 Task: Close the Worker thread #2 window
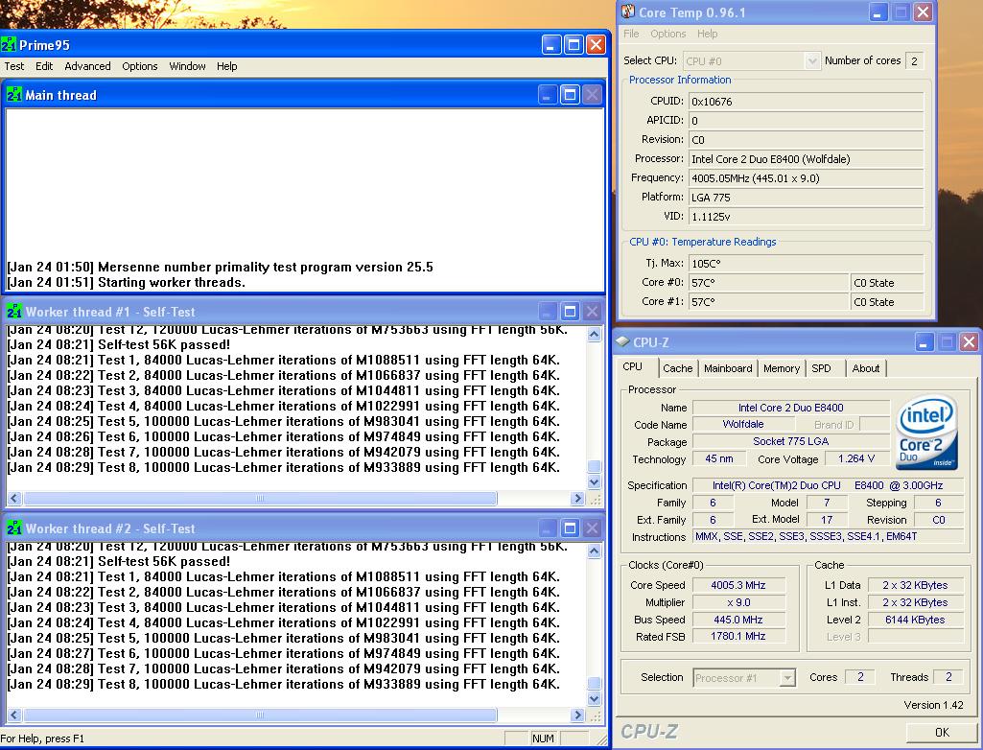[592, 528]
